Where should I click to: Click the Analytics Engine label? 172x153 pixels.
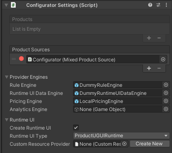[x=28, y=109]
